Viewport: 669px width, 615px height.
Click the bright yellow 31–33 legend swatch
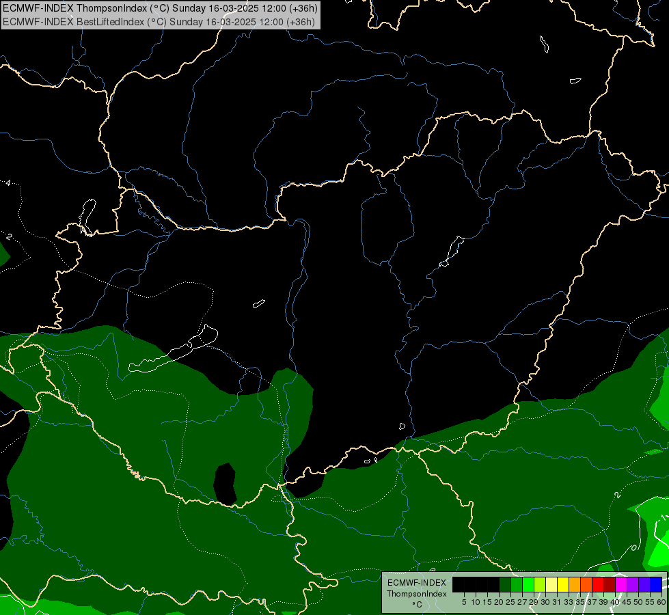pyautogui.click(x=563, y=584)
